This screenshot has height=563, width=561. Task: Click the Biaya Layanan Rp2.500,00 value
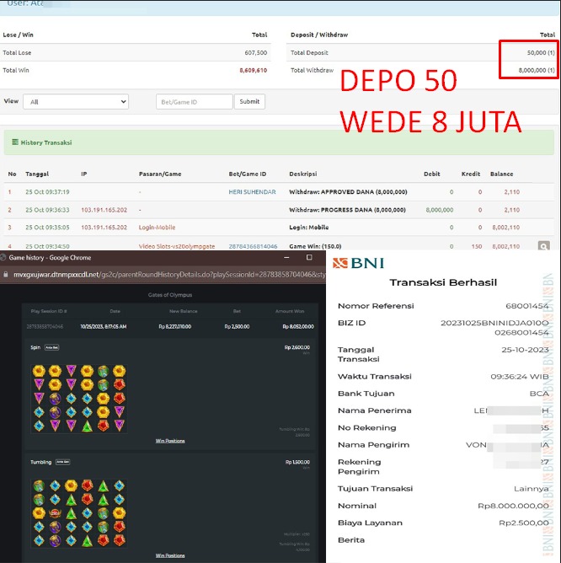tap(524, 523)
